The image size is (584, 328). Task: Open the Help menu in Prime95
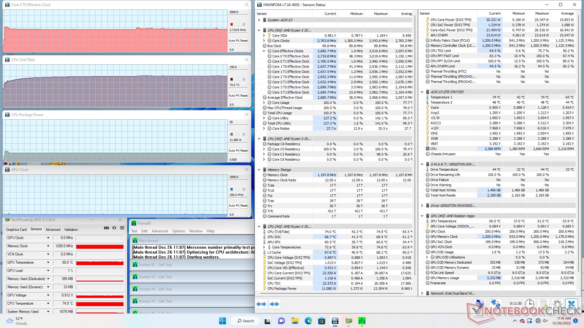pos(210,231)
